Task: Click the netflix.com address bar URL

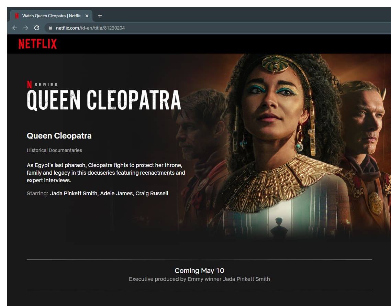Action: point(90,28)
